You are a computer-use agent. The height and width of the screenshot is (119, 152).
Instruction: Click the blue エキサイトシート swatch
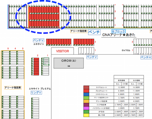point(86,94)
